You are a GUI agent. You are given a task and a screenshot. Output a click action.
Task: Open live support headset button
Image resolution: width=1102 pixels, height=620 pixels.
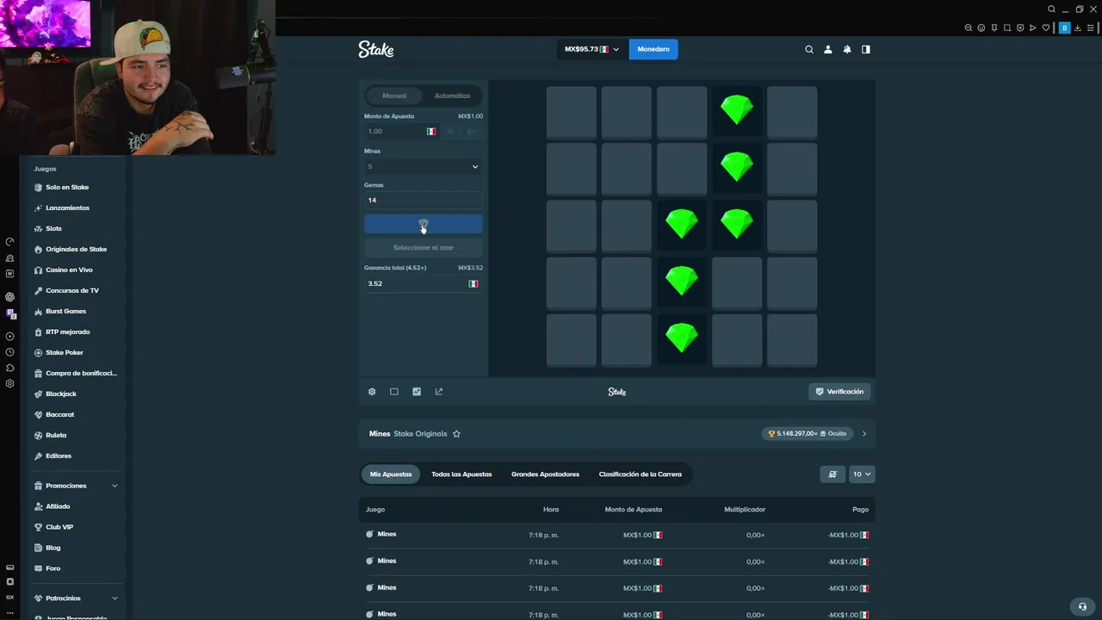[1082, 606]
